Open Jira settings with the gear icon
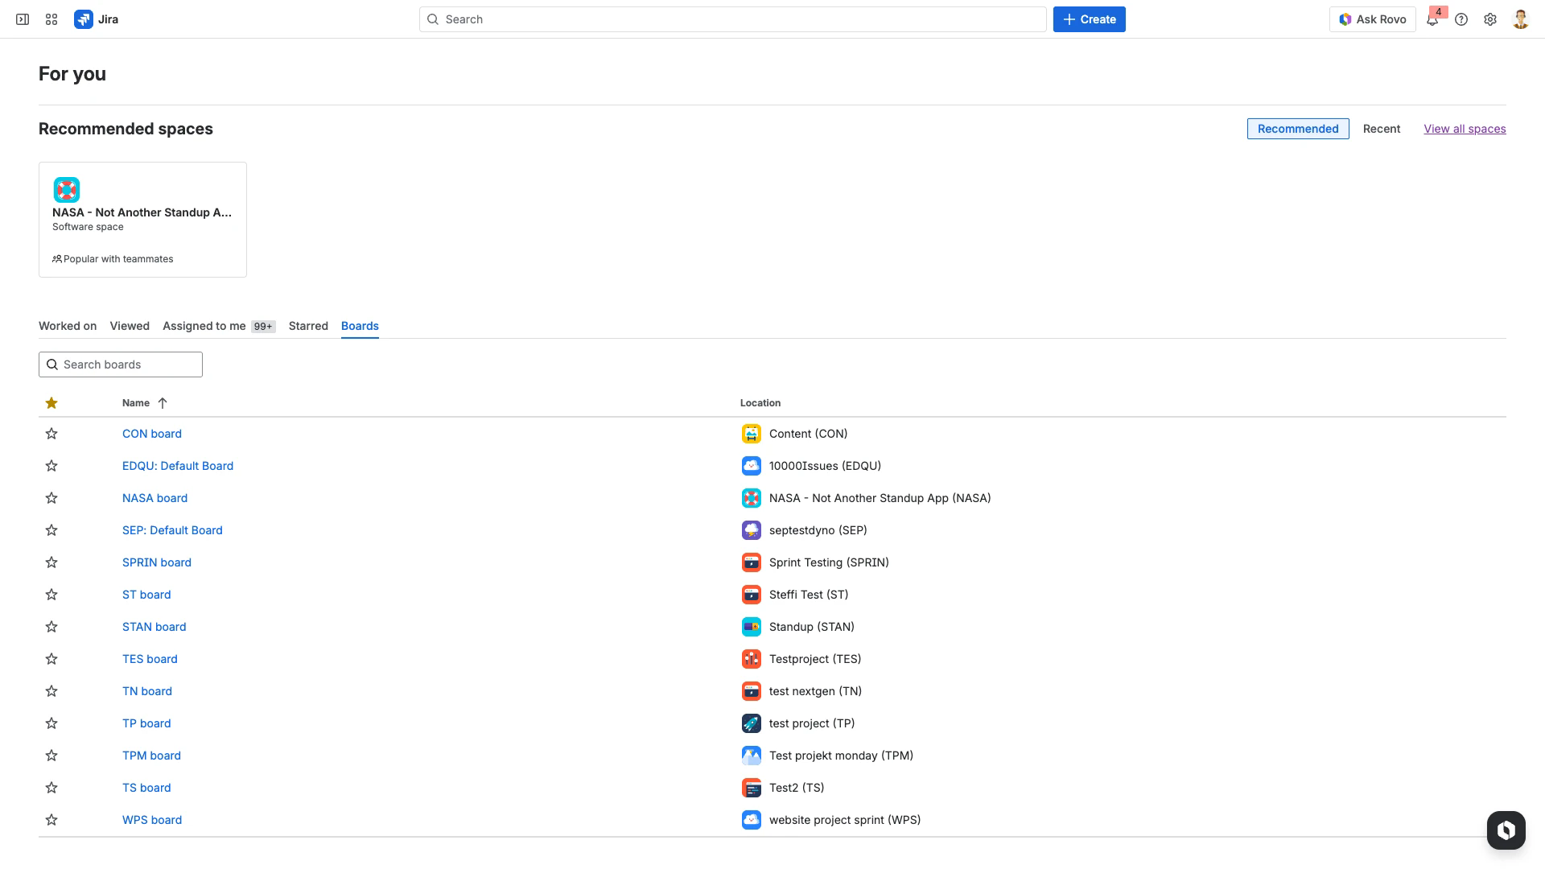 pyautogui.click(x=1490, y=19)
